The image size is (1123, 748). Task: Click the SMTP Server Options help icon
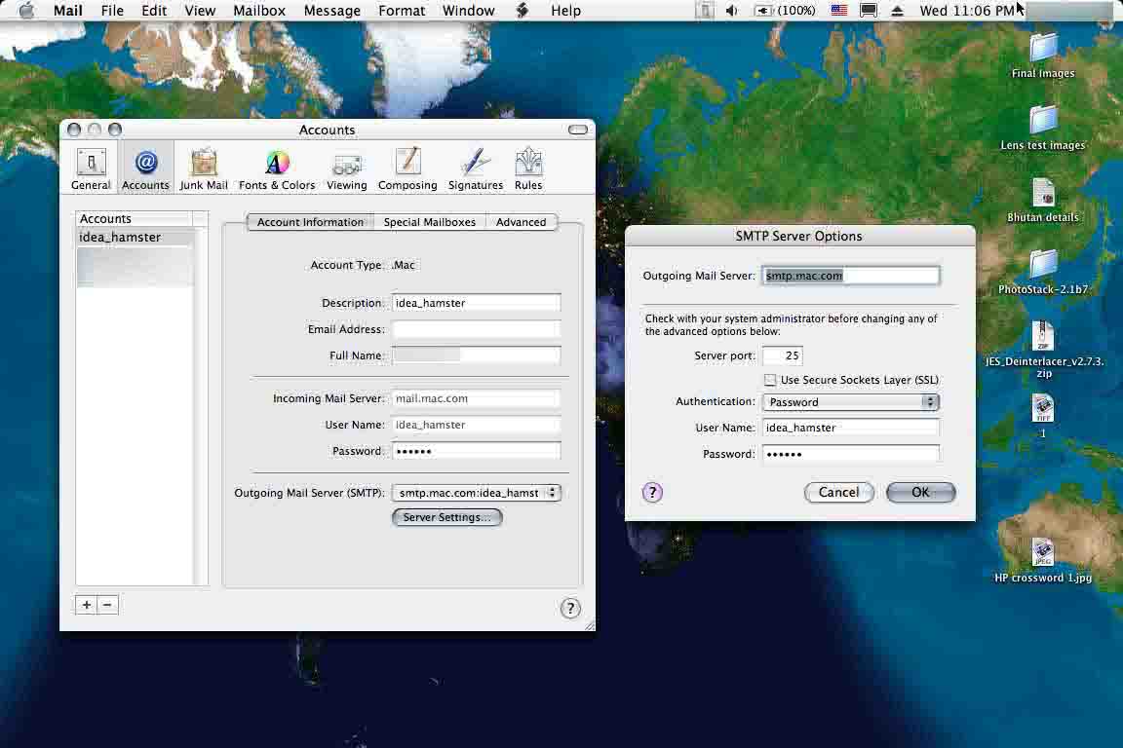tap(652, 493)
